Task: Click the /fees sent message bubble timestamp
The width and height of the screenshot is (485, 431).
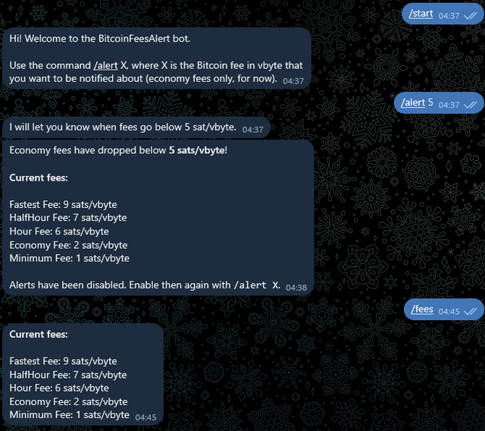Action: point(449,311)
